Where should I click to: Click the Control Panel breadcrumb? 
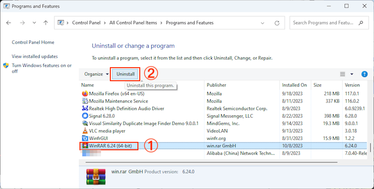pos(86,23)
